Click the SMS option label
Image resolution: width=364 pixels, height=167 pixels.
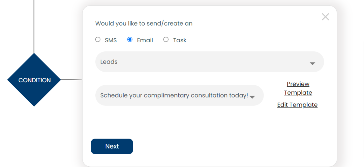pos(111,40)
